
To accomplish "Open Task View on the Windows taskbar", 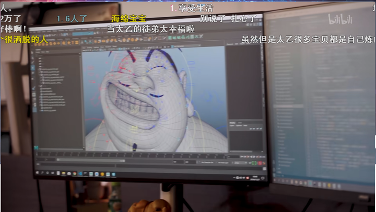I will tap(53, 173).
